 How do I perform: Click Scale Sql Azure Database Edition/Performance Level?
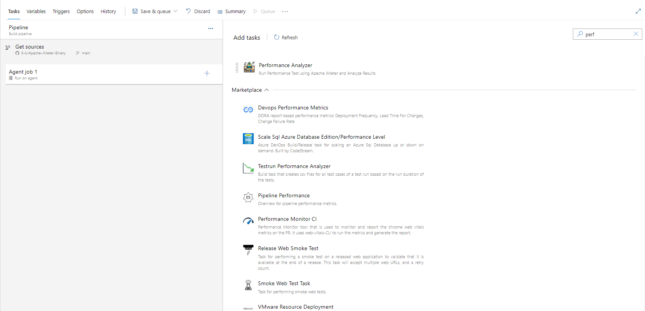(321, 137)
